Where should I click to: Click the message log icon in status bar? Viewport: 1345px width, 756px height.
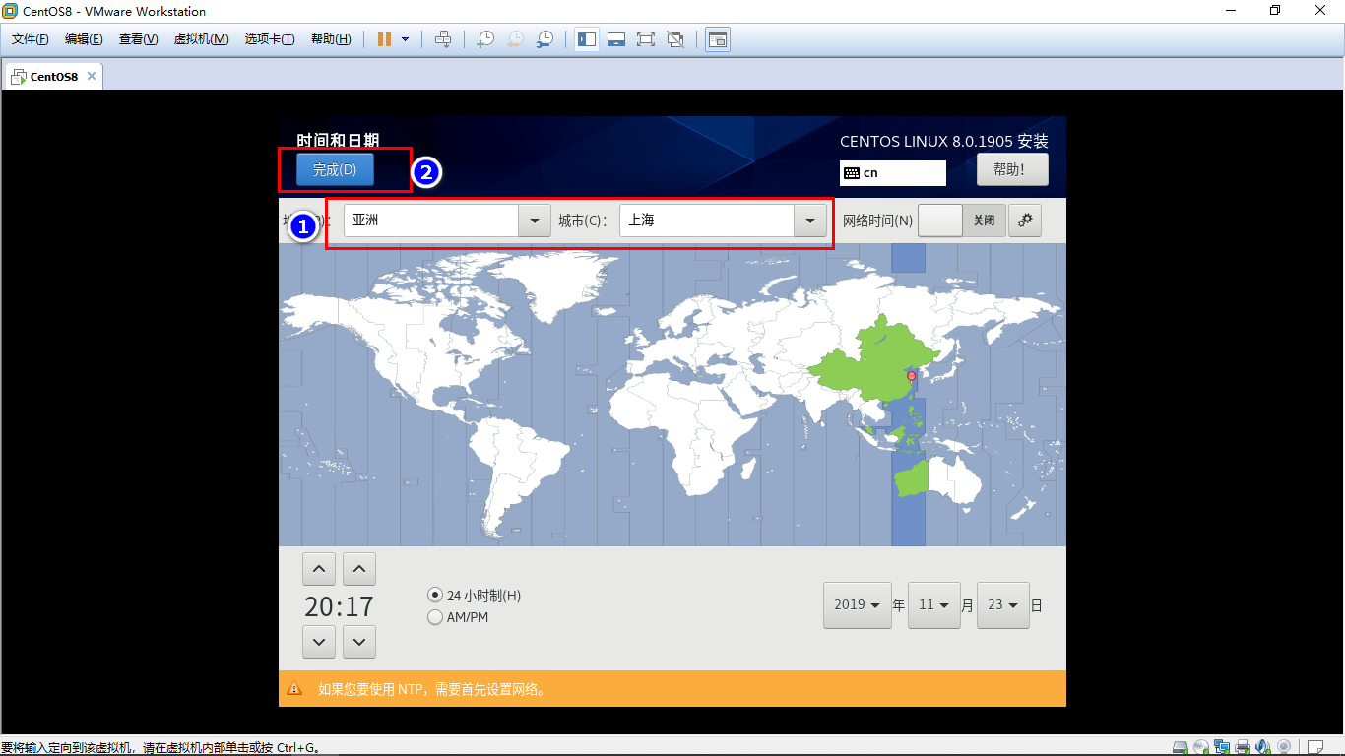click(x=1315, y=747)
